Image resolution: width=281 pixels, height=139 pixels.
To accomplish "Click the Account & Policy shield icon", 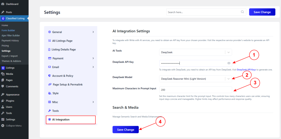I will point(49,76).
